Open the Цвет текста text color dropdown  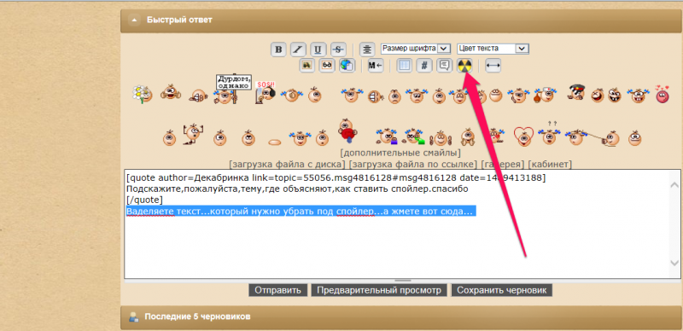click(493, 49)
